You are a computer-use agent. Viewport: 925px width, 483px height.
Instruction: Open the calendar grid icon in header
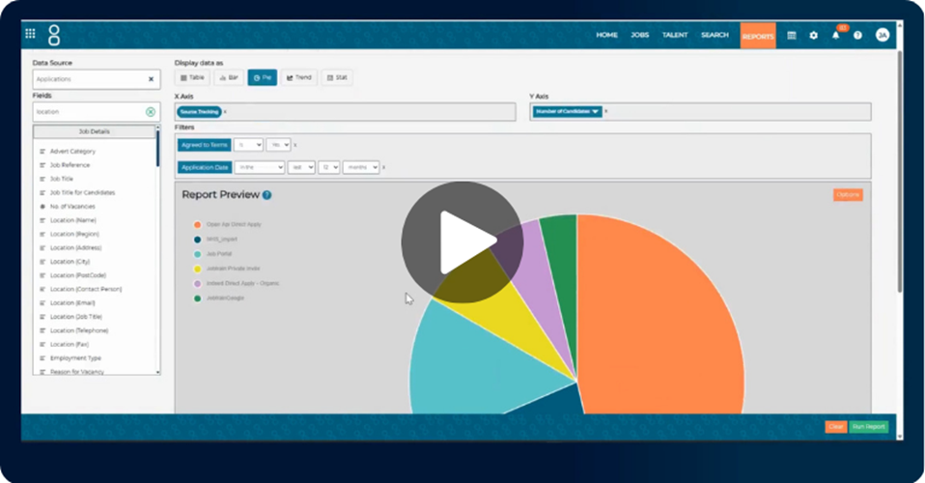[x=792, y=36]
